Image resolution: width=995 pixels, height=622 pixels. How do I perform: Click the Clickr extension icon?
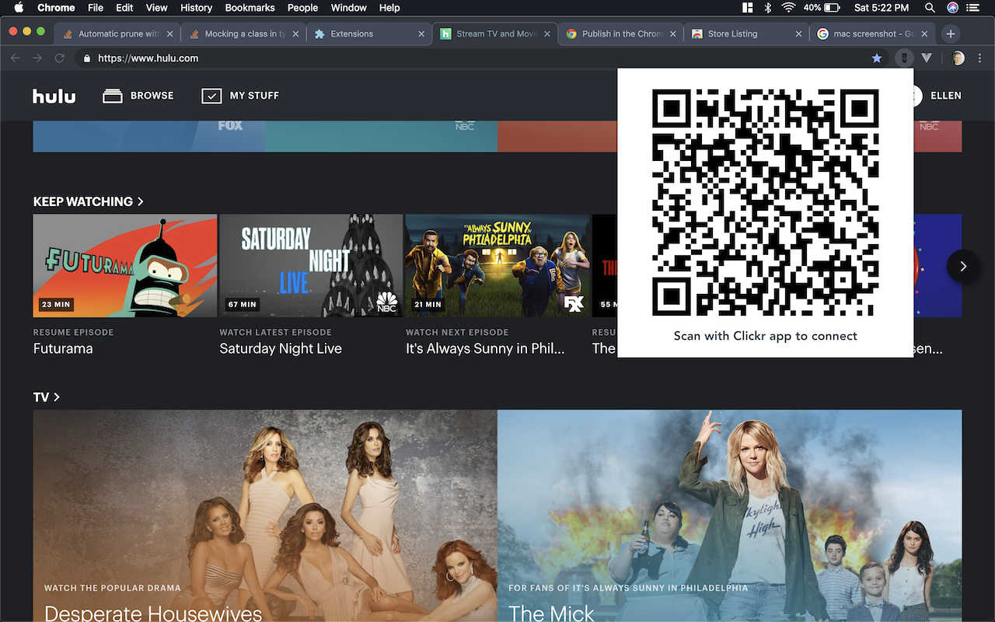pyautogui.click(x=904, y=58)
